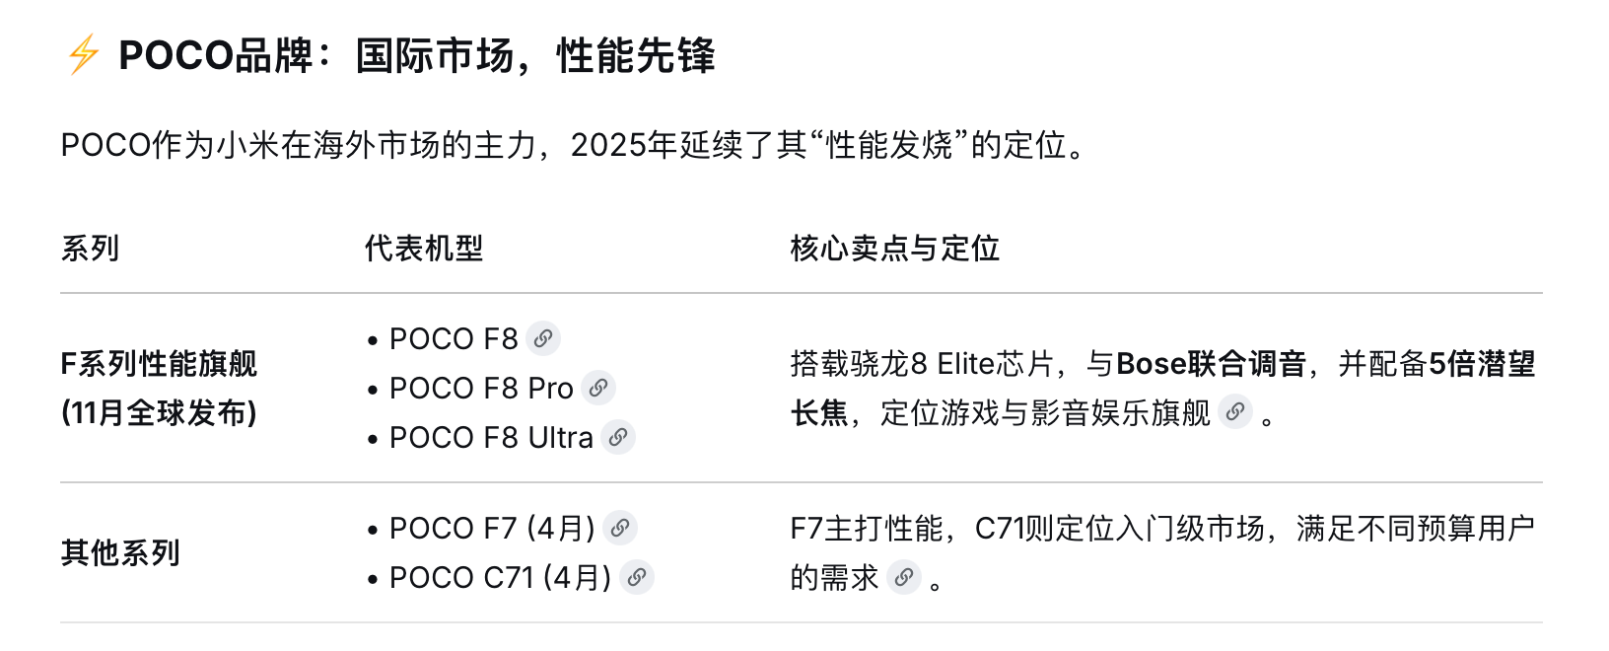Click the lightning bolt emoji in the heading
Viewport: 1609px width, 651px height.
click(84, 55)
